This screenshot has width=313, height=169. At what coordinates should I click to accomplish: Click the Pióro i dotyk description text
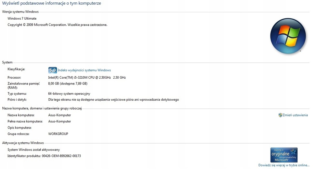[x=113, y=100]
